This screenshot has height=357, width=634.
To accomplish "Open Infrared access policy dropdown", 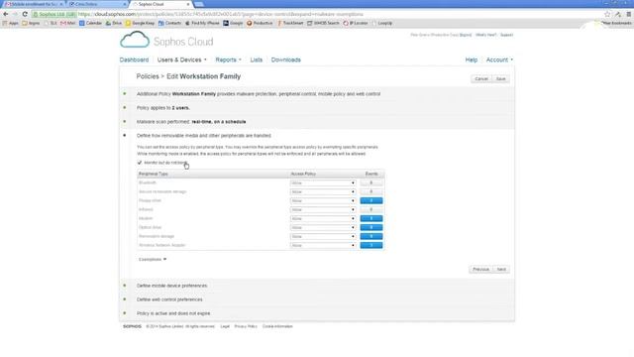I will [323, 209].
